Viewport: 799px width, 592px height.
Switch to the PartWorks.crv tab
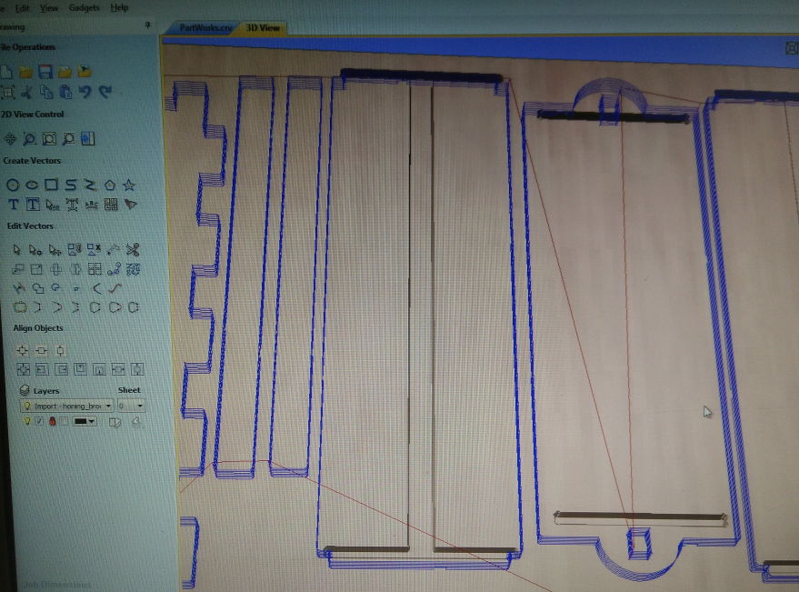click(x=205, y=27)
